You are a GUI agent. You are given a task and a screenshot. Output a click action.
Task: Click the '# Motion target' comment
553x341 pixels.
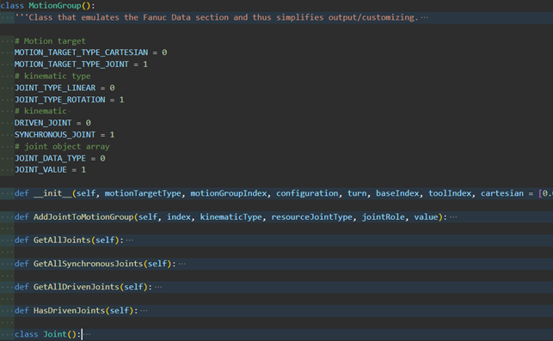point(50,41)
